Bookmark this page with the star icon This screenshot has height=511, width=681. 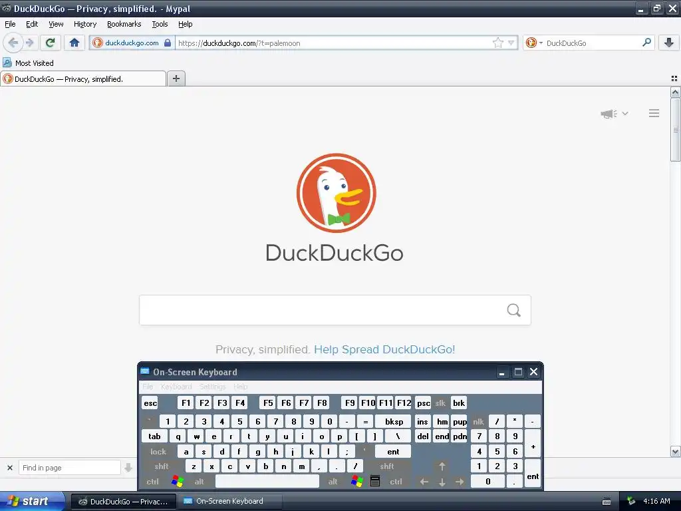click(497, 43)
